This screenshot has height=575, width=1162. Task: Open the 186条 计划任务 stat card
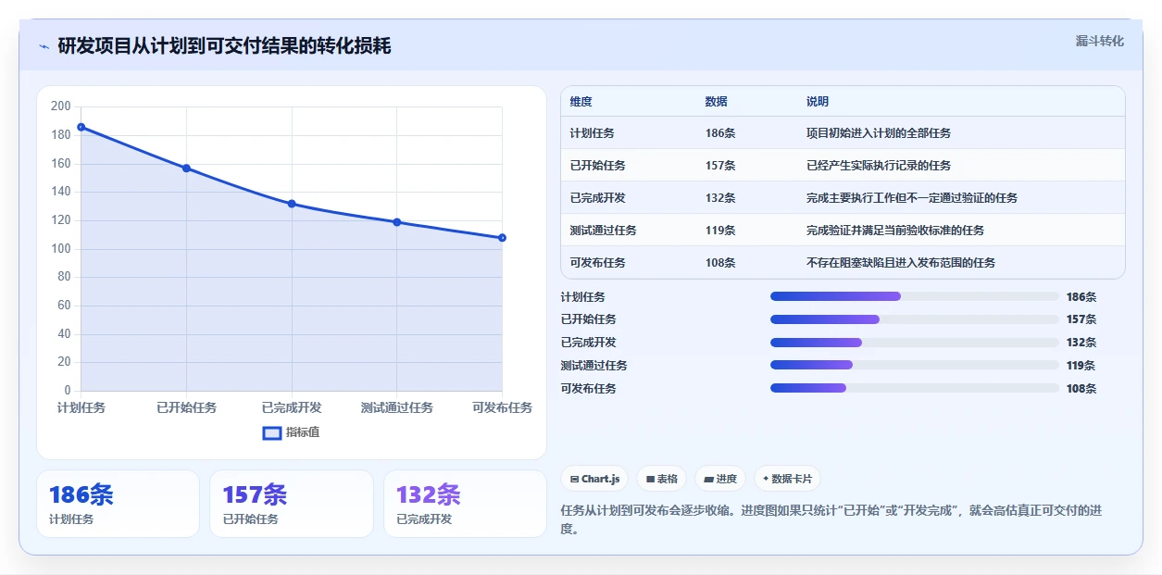tap(118, 504)
